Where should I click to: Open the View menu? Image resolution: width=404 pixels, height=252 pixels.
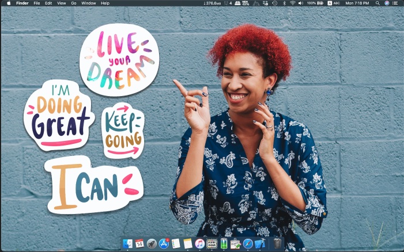click(61, 3)
